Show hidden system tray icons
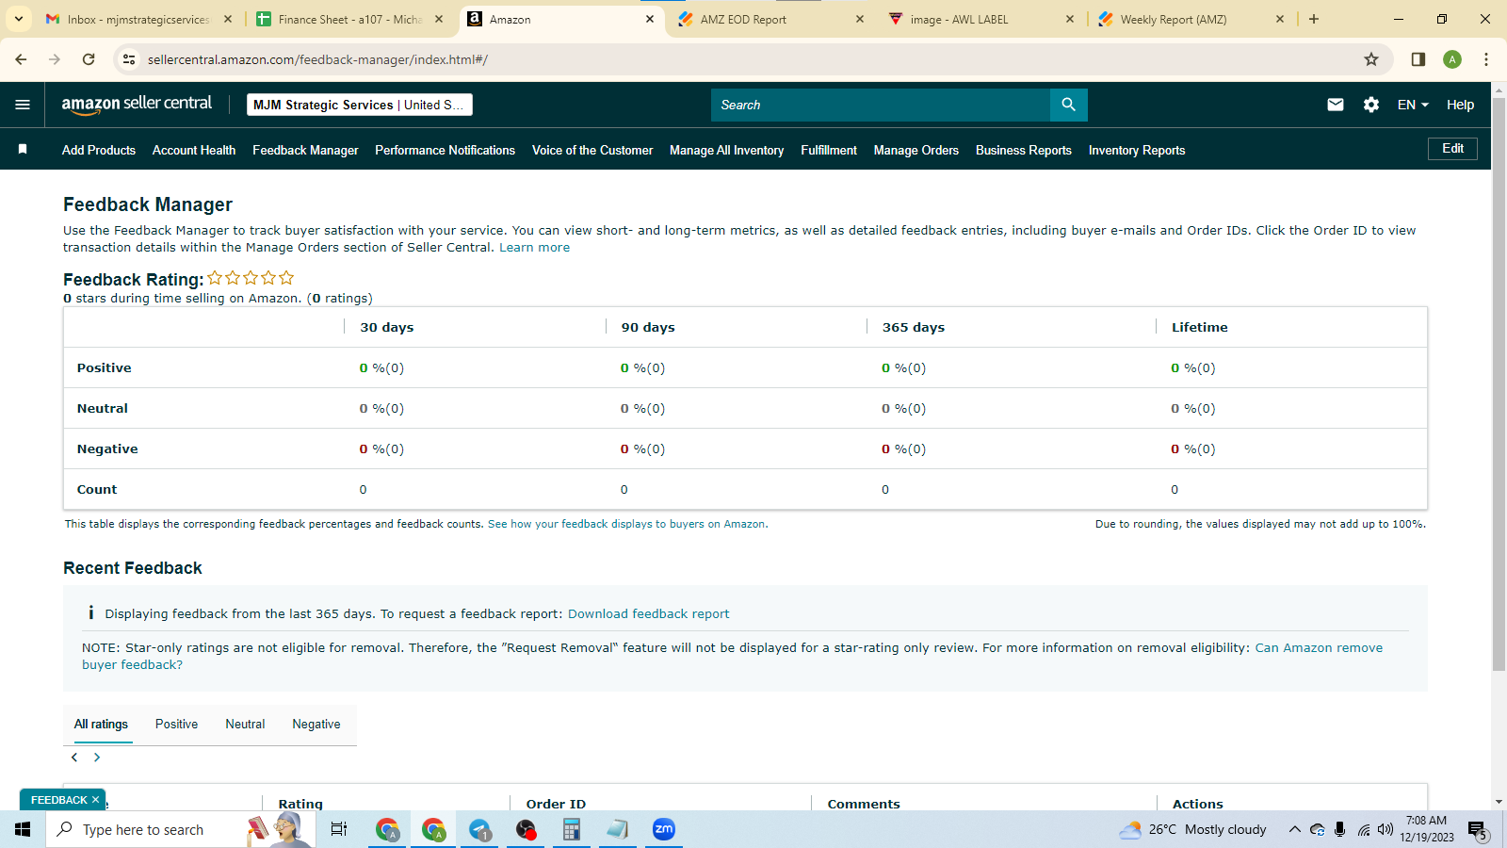 1295,829
